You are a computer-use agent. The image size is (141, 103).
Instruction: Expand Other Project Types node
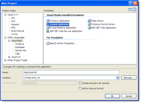(5, 60)
